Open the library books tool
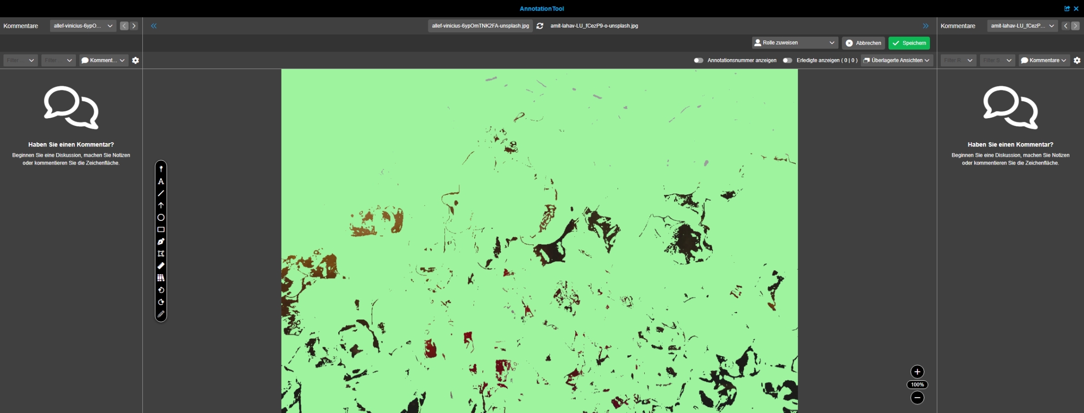 (x=161, y=278)
